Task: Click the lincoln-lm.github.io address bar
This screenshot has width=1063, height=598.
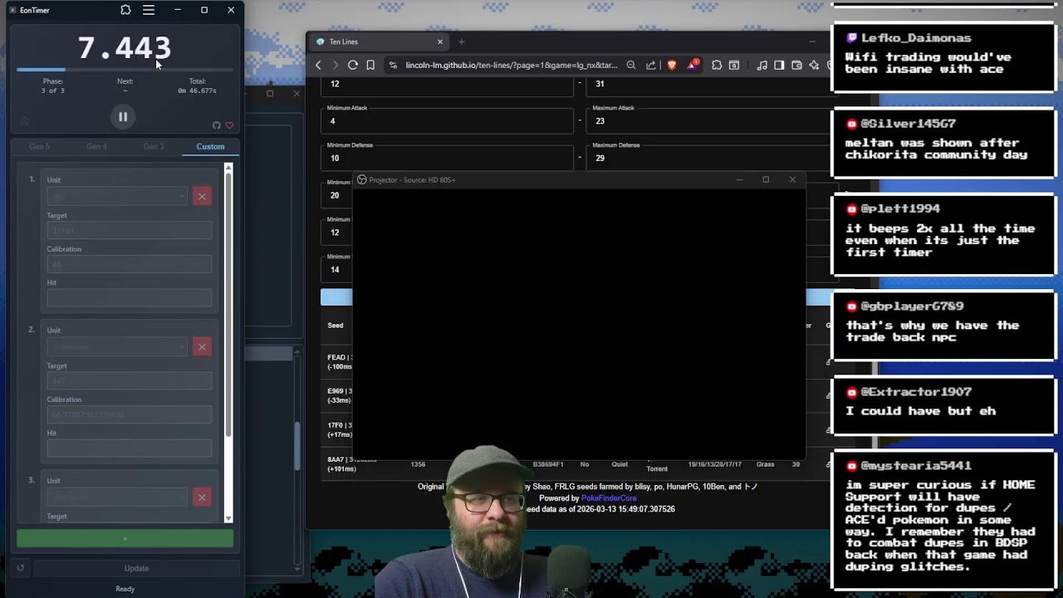Action: point(512,65)
